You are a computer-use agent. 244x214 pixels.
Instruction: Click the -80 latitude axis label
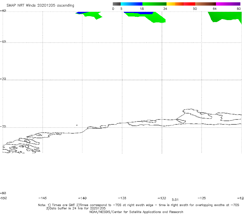(x=3, y=193)
